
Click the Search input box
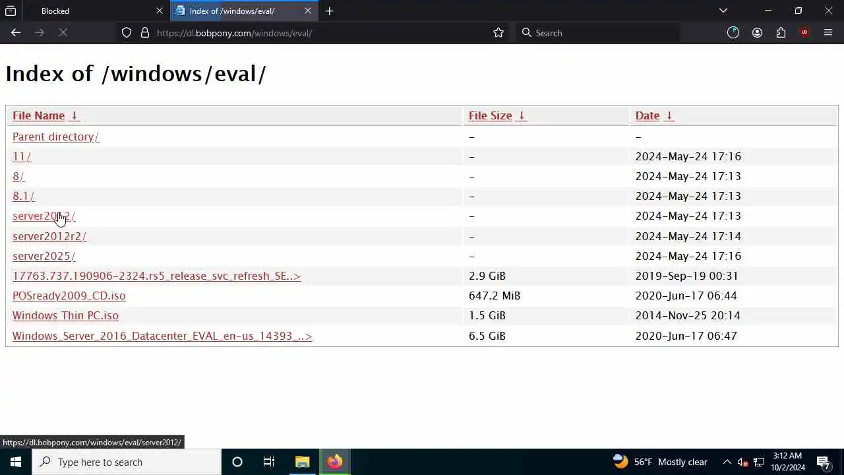tap(597, 32)
